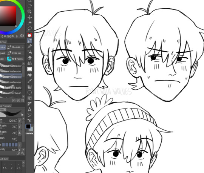Viewport: 204px width, 173px height.
Task: Click the delete sub tool trash icon
Action: tap(23, 101)
